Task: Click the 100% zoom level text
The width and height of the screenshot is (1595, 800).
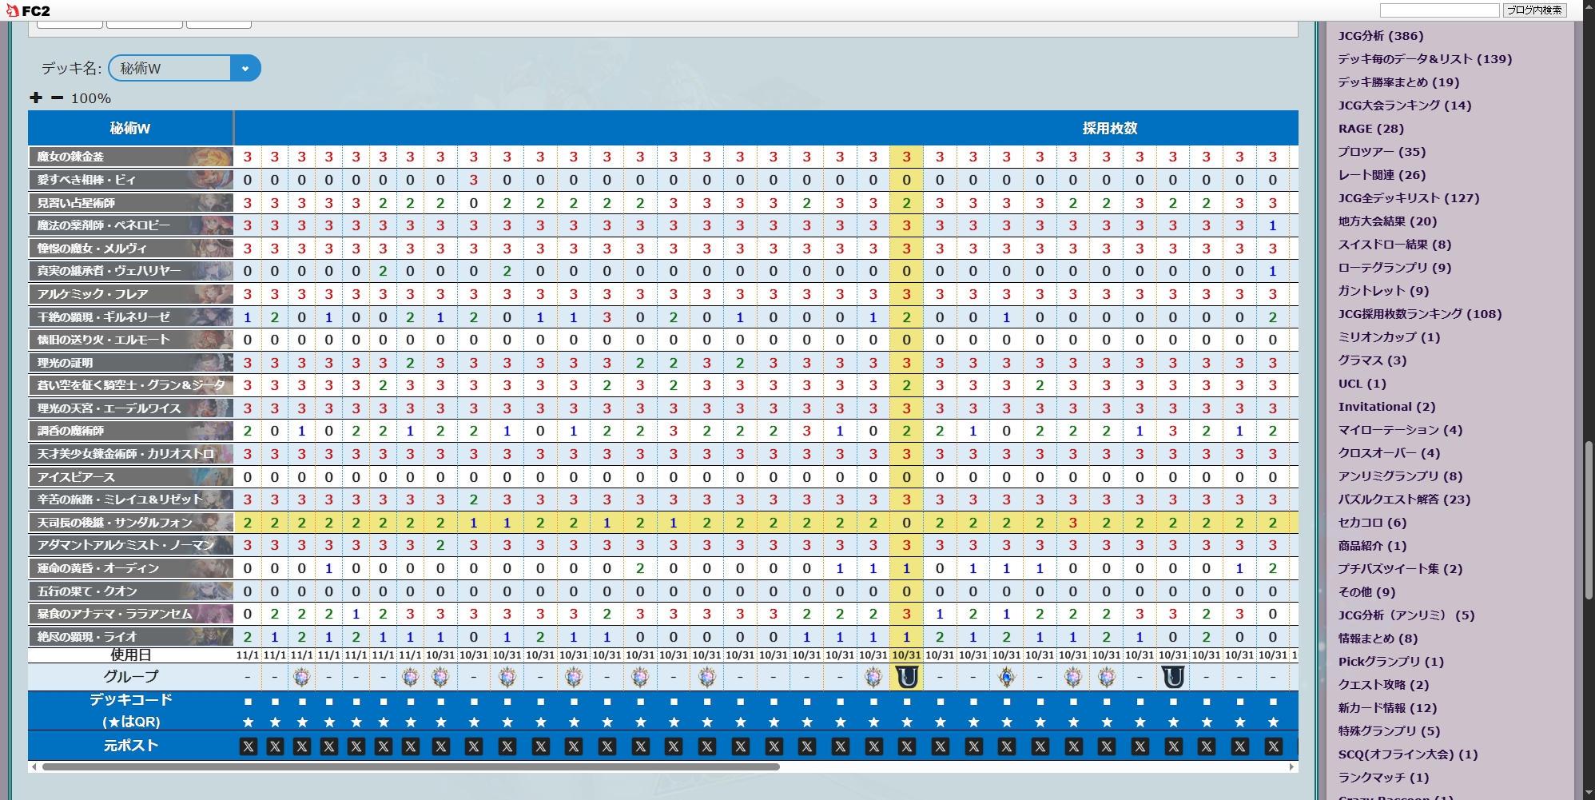Action: click(91, 98)
